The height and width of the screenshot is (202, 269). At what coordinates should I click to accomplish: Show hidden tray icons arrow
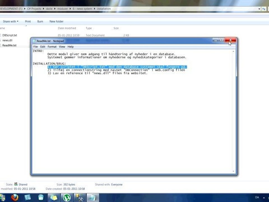click(264, 198)
